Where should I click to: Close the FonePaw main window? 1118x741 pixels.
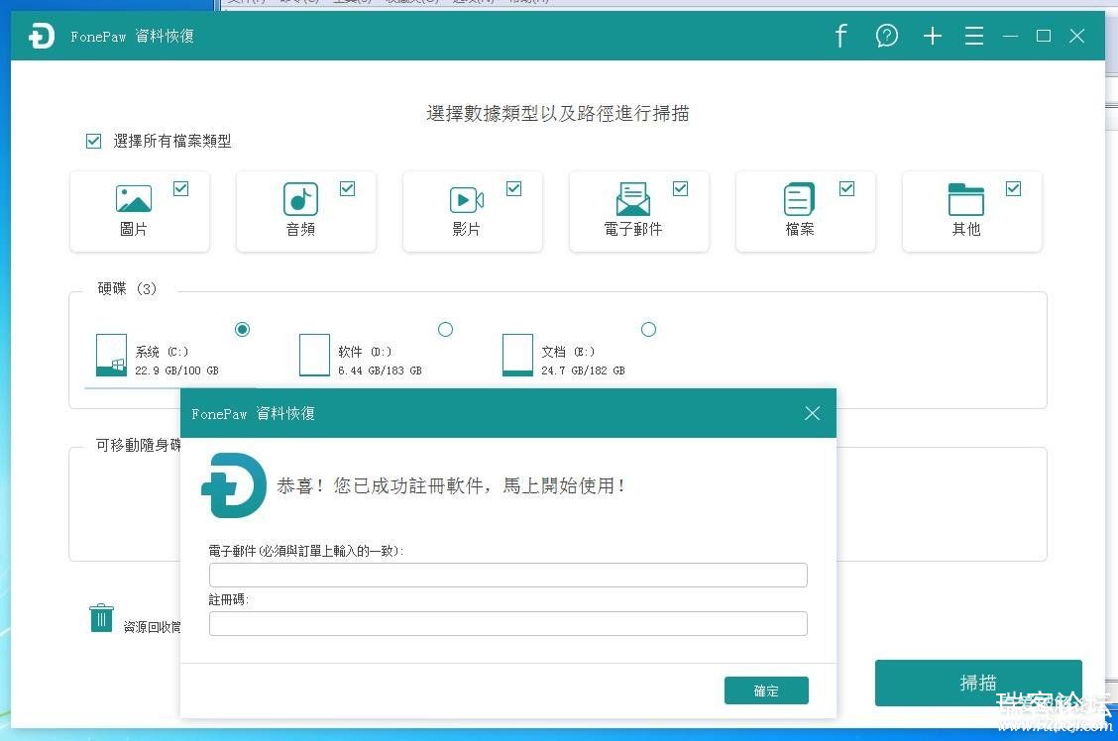1077,36
